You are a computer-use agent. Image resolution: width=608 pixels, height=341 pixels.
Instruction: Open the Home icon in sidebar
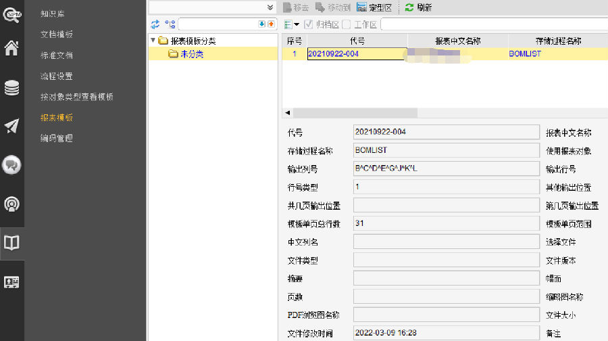[x=11, y=48]
